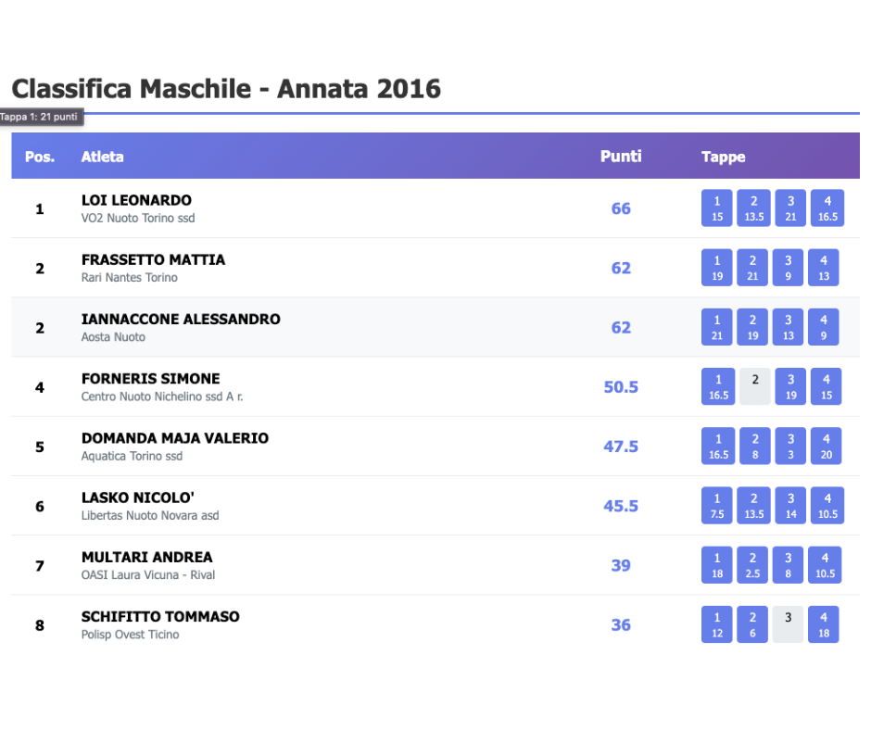Click the Pos. column header
This screenshot has height=730, width=871.
[x=40, y=157]
